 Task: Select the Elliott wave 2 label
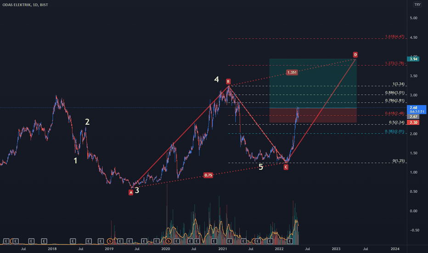coord(87,122)
